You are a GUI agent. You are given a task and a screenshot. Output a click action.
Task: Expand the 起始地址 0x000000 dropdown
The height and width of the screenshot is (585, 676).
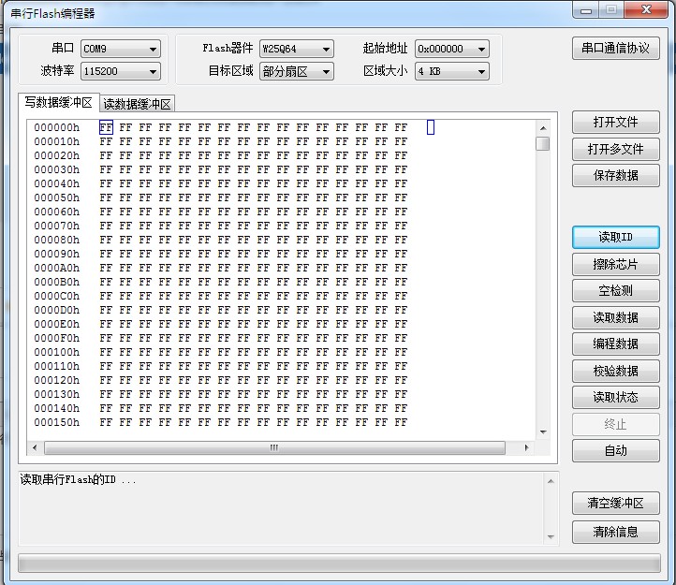[452, 49]
